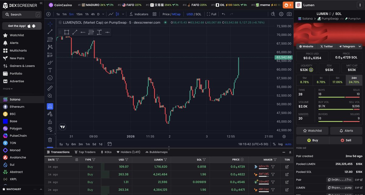Switch to the Top Traders tab
365x195 pixels.
click(85, 152)
